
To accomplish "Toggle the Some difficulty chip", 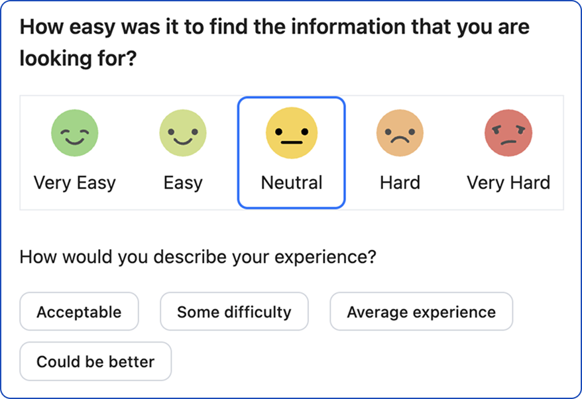I will tap(234, 312).
